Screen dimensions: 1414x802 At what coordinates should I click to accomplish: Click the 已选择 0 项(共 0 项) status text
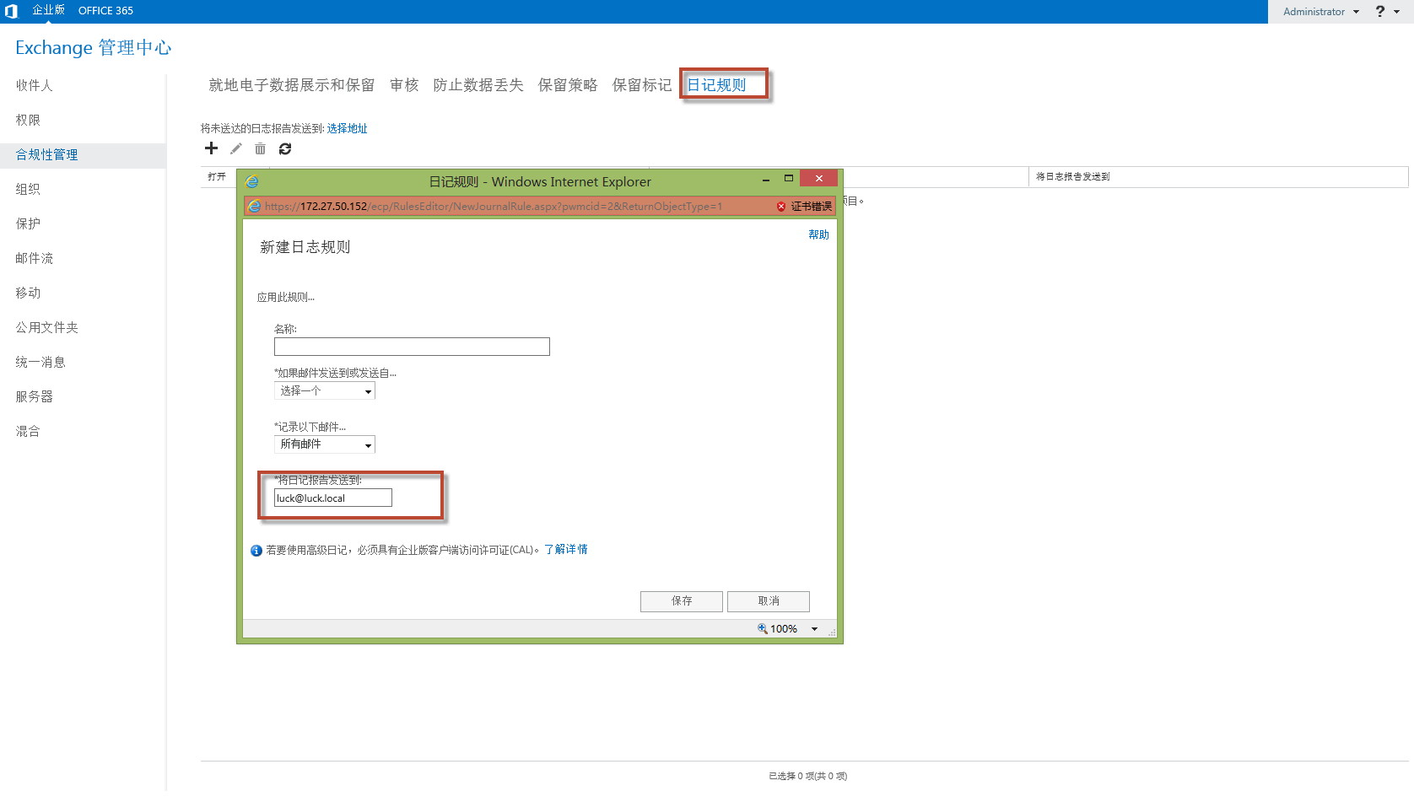pyautogui.click(x=807, y=776)
